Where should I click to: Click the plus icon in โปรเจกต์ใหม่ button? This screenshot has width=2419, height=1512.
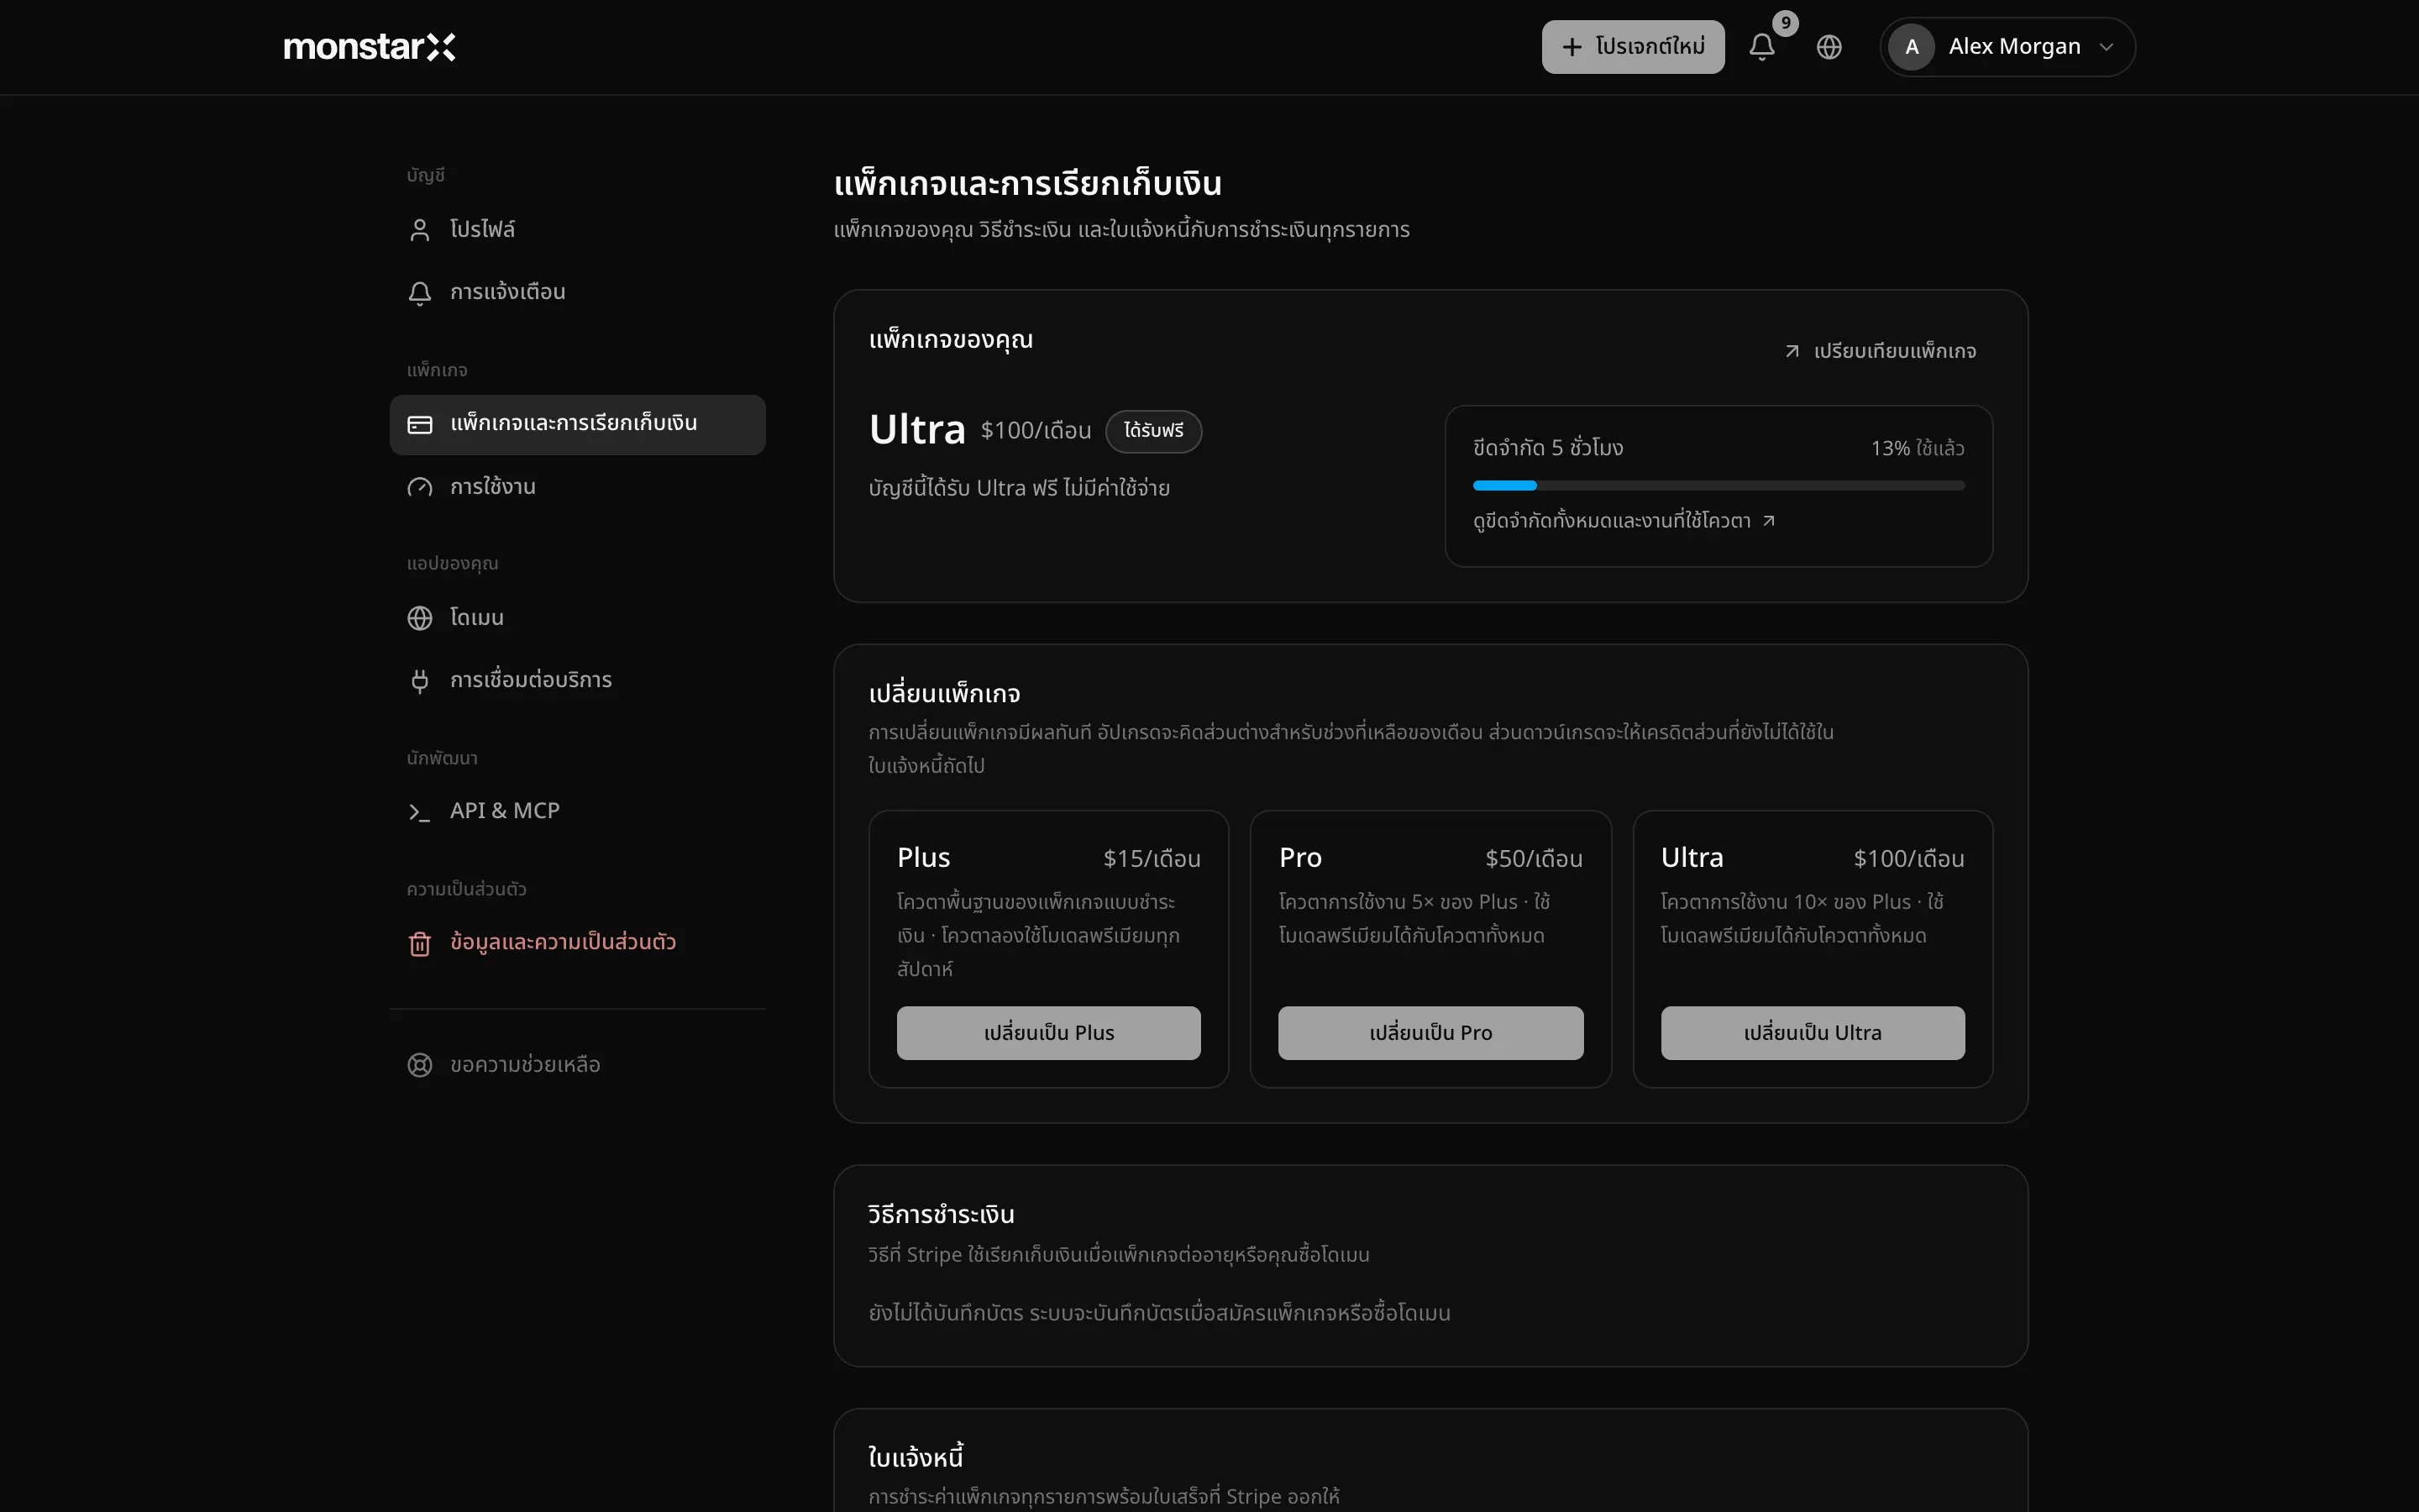1572,47
